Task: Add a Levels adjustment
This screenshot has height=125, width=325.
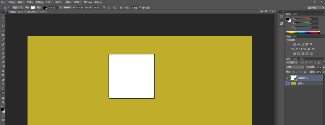Action: [x=299, y=44]
